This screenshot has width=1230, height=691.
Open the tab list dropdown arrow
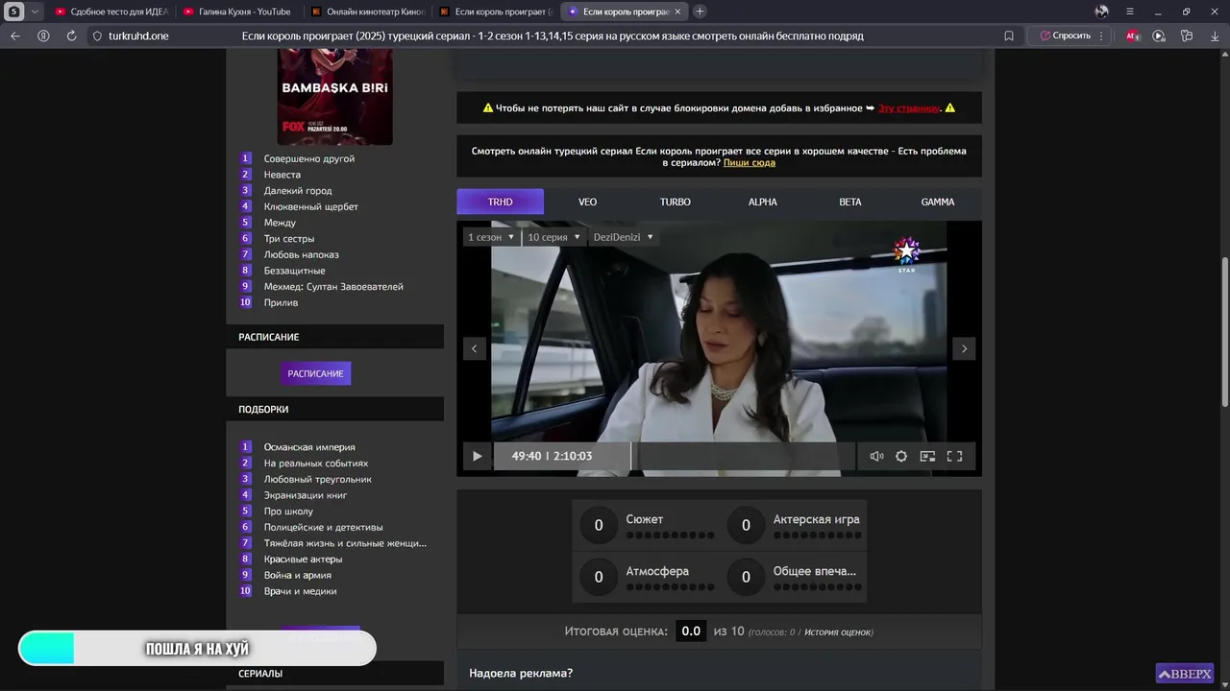[35, 12]
